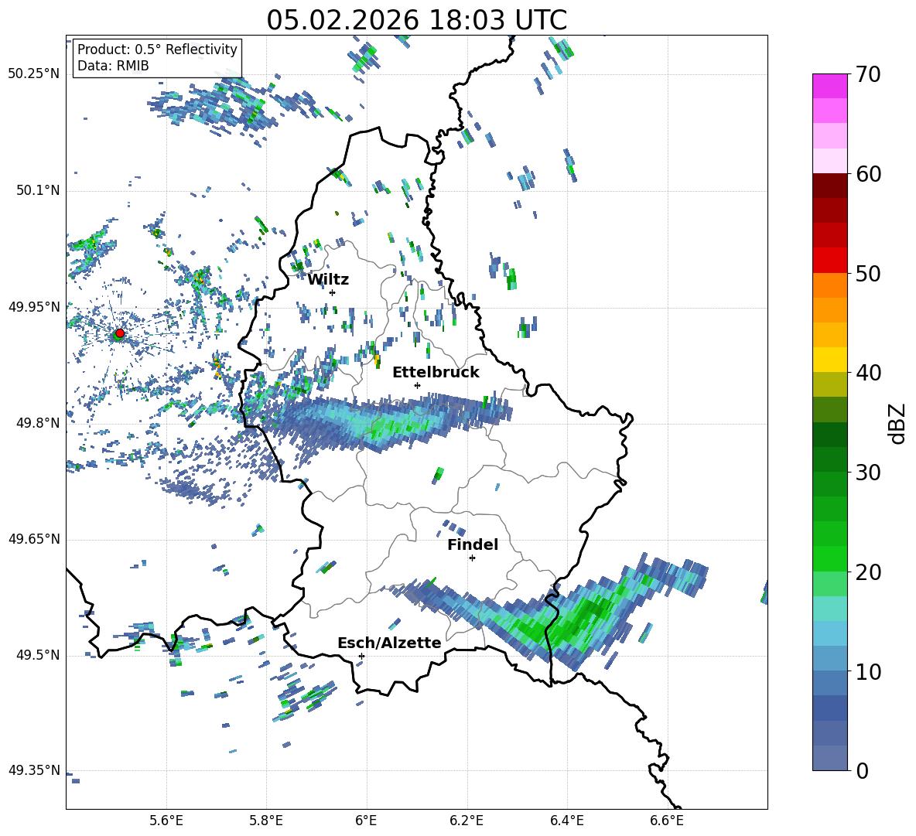
Task: Click the 40 tick on the colorbar
Action: [868, 373]
